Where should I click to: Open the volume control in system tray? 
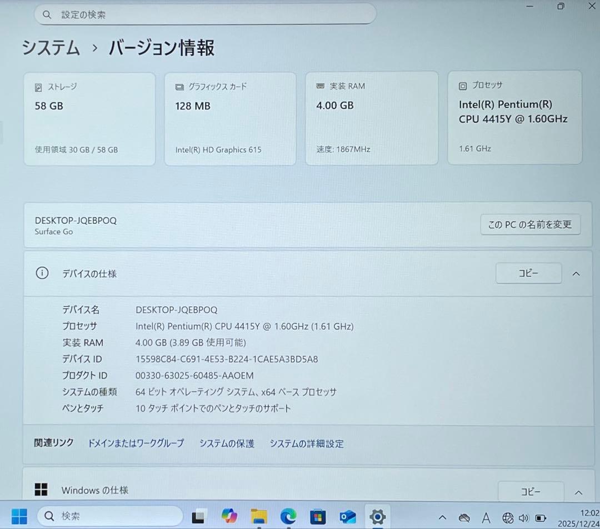(x=525, y=516)
